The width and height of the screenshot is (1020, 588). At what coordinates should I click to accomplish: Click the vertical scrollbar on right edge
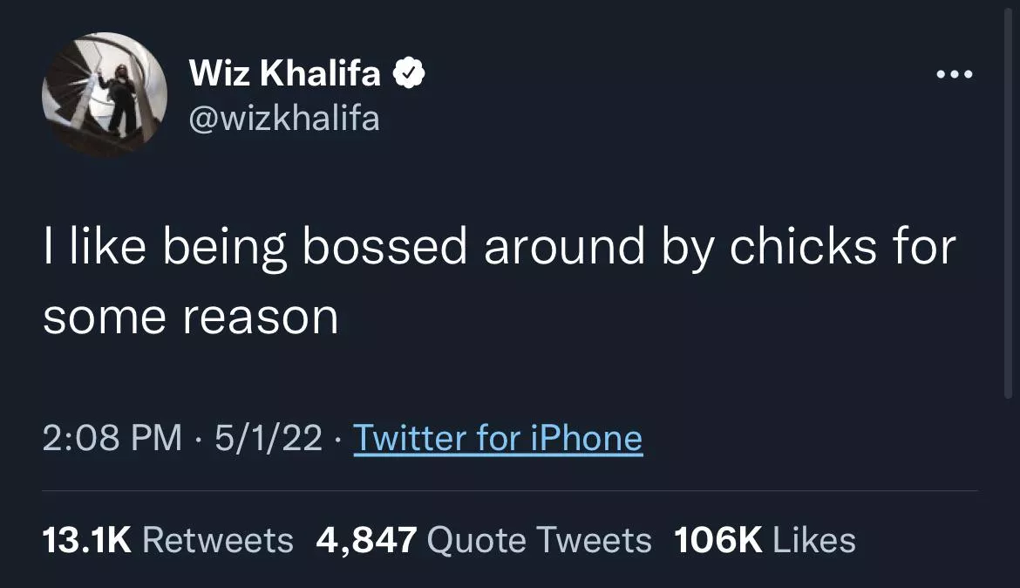1007,201
